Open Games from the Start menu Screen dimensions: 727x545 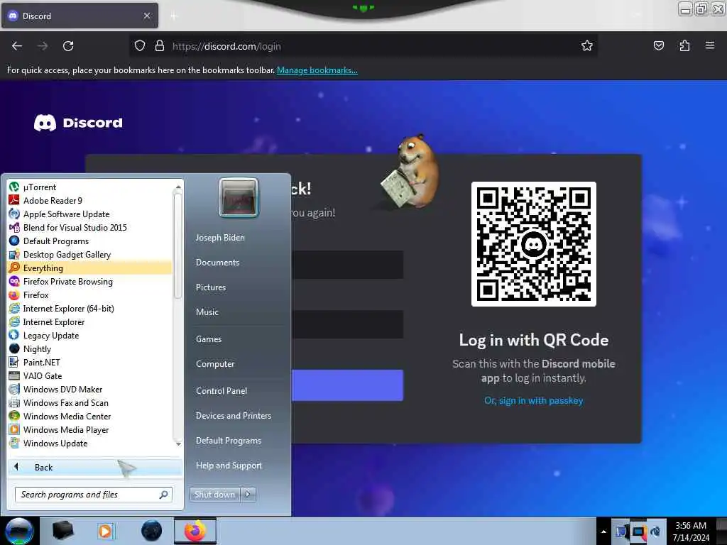pos(209,339)
